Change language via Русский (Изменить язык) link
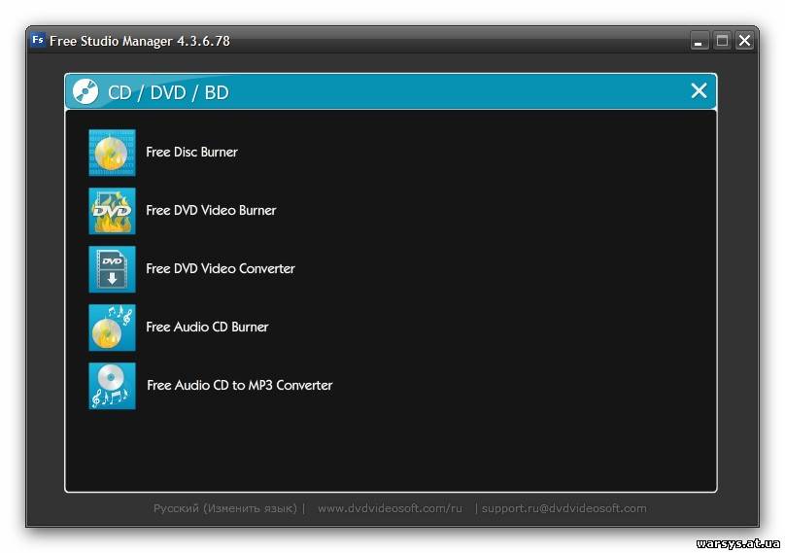 [x=225, y=508]
